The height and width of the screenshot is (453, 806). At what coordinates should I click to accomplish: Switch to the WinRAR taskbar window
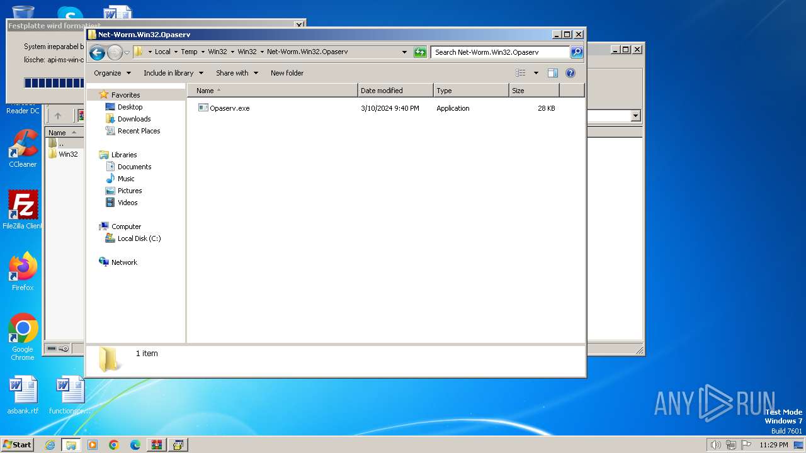[157, 445]
